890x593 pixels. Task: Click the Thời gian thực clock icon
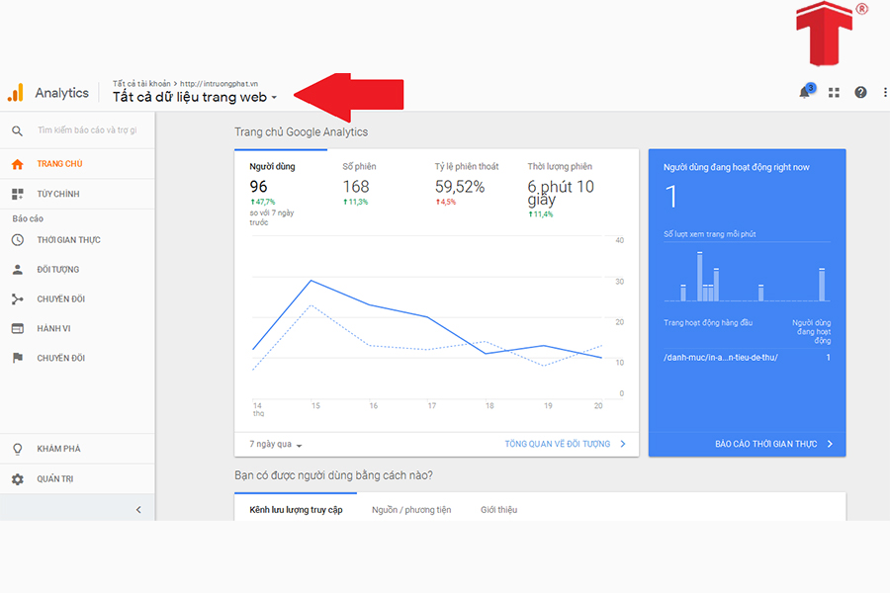[x=18, y=240]
